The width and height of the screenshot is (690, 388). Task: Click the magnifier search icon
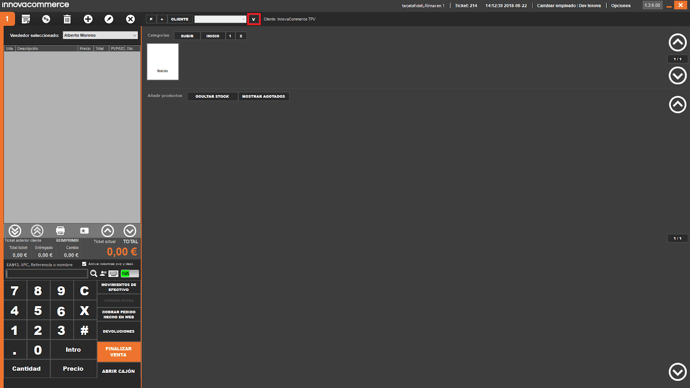click(94, 273)
